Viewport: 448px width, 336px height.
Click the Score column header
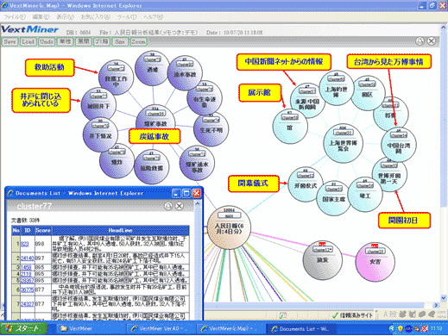point(43,230)
